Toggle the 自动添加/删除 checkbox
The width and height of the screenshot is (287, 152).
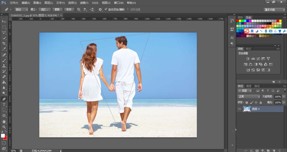coord(106,9)
